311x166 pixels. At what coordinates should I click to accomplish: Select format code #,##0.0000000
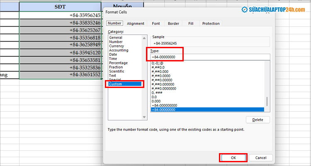[x=164, y=88]
